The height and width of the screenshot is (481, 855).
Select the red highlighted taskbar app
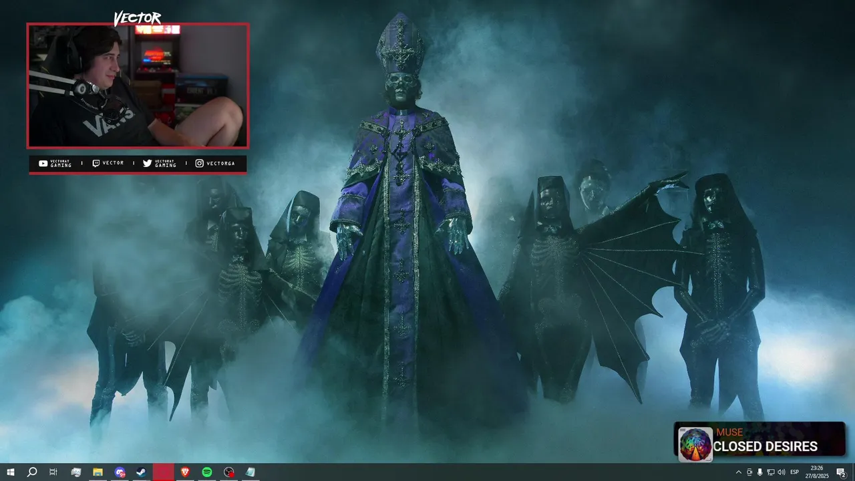tap(163, 472)
